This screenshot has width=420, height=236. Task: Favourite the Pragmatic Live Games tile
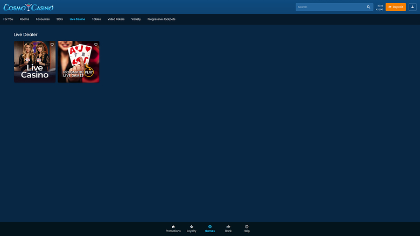[x=96, y=45]
